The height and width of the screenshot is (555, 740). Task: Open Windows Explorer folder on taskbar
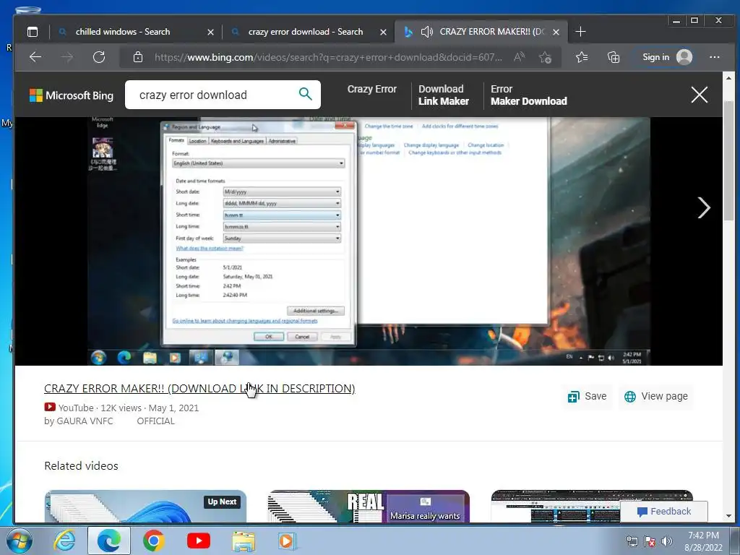[x=243, y=541]
